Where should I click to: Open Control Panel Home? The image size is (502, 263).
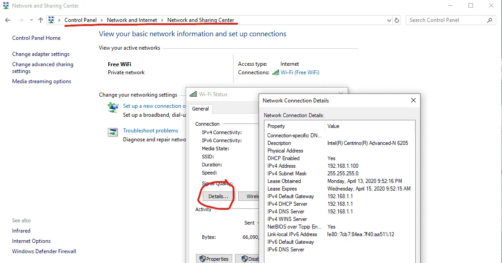point(36,38)
